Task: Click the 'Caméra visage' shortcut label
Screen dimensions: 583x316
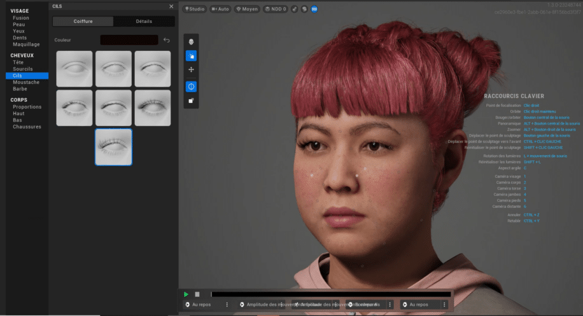Action: tap(508, 176)
